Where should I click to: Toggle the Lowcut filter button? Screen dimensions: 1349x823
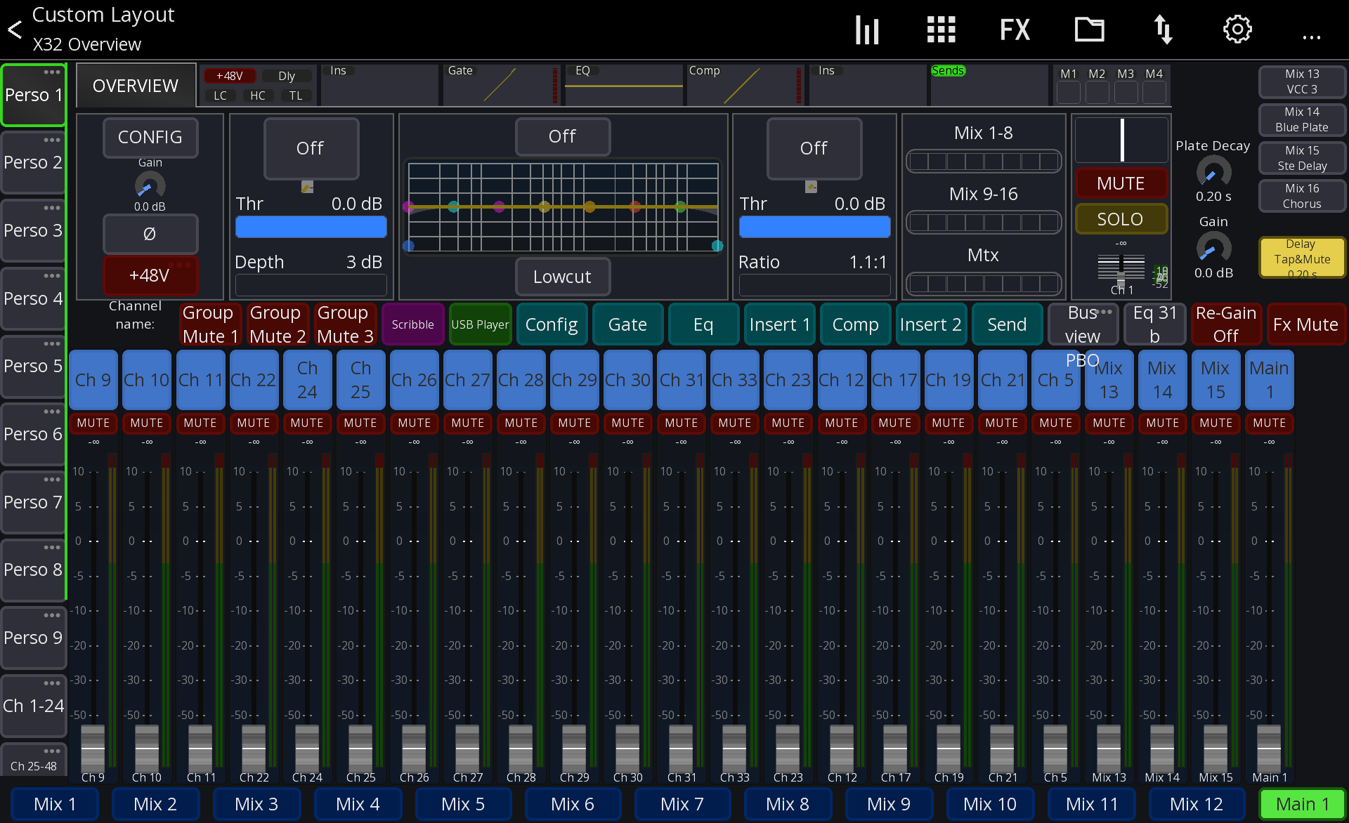point(563,277)
